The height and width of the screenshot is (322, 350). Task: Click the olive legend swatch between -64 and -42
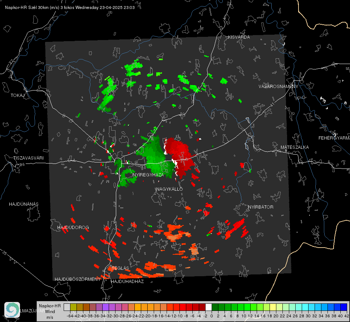73,307
